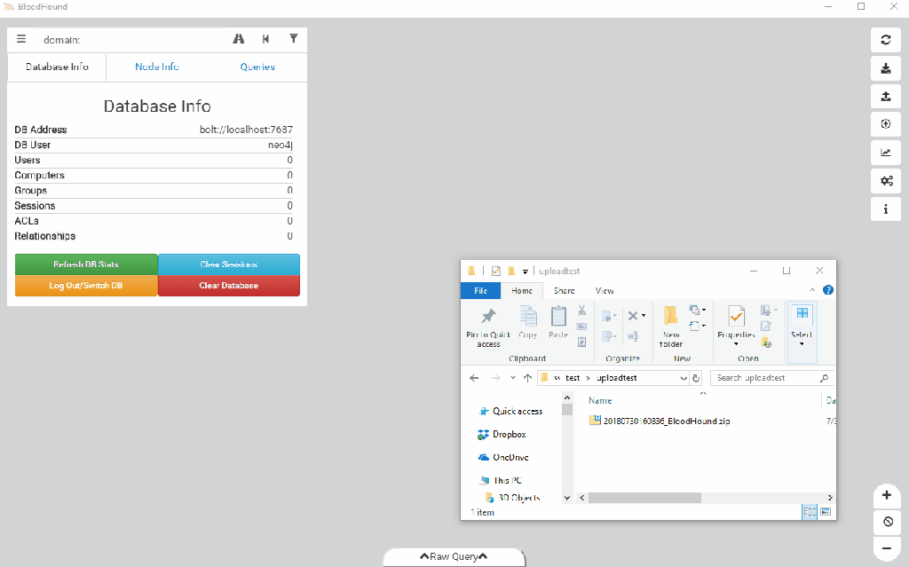
Task: Change the graph layout type
Action: pyautogui.click(x=886, y=153)
